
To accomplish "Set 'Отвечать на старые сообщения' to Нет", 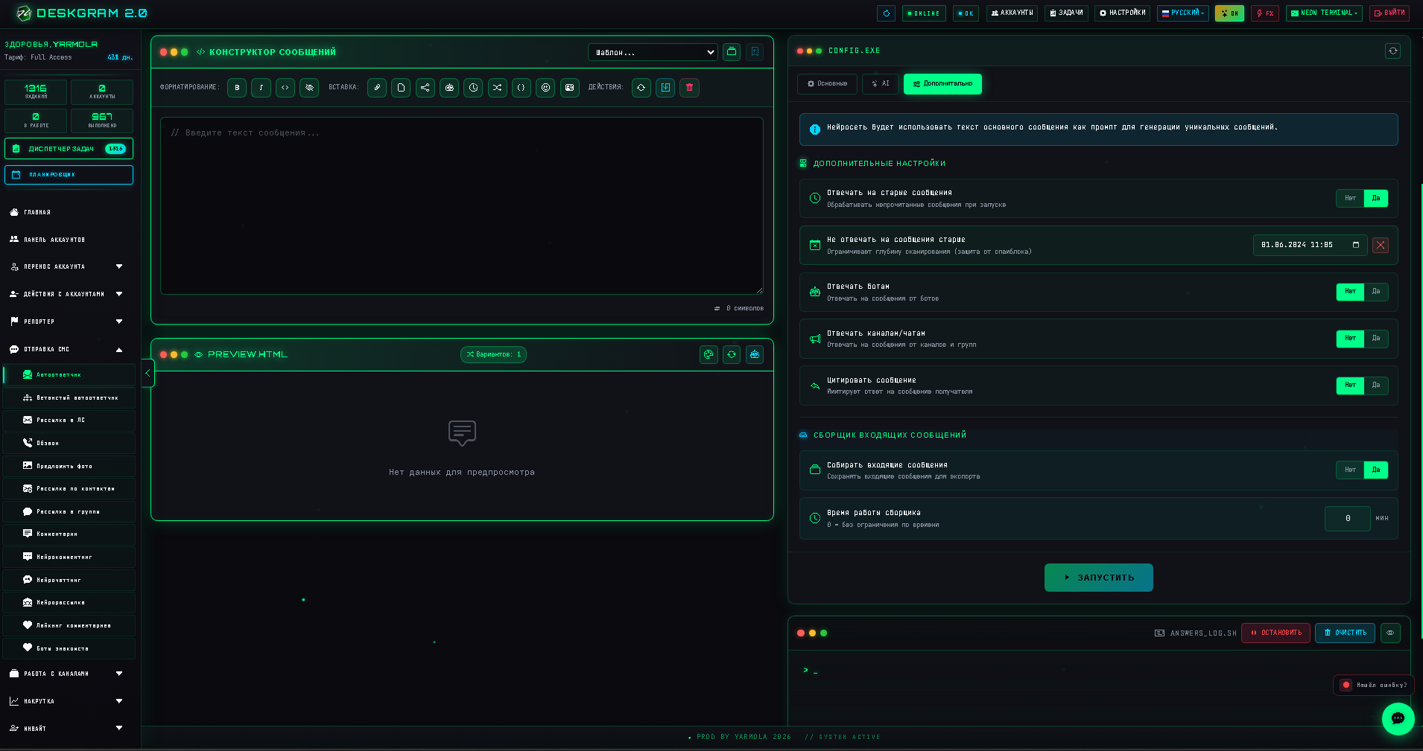I will point(1350,199).
